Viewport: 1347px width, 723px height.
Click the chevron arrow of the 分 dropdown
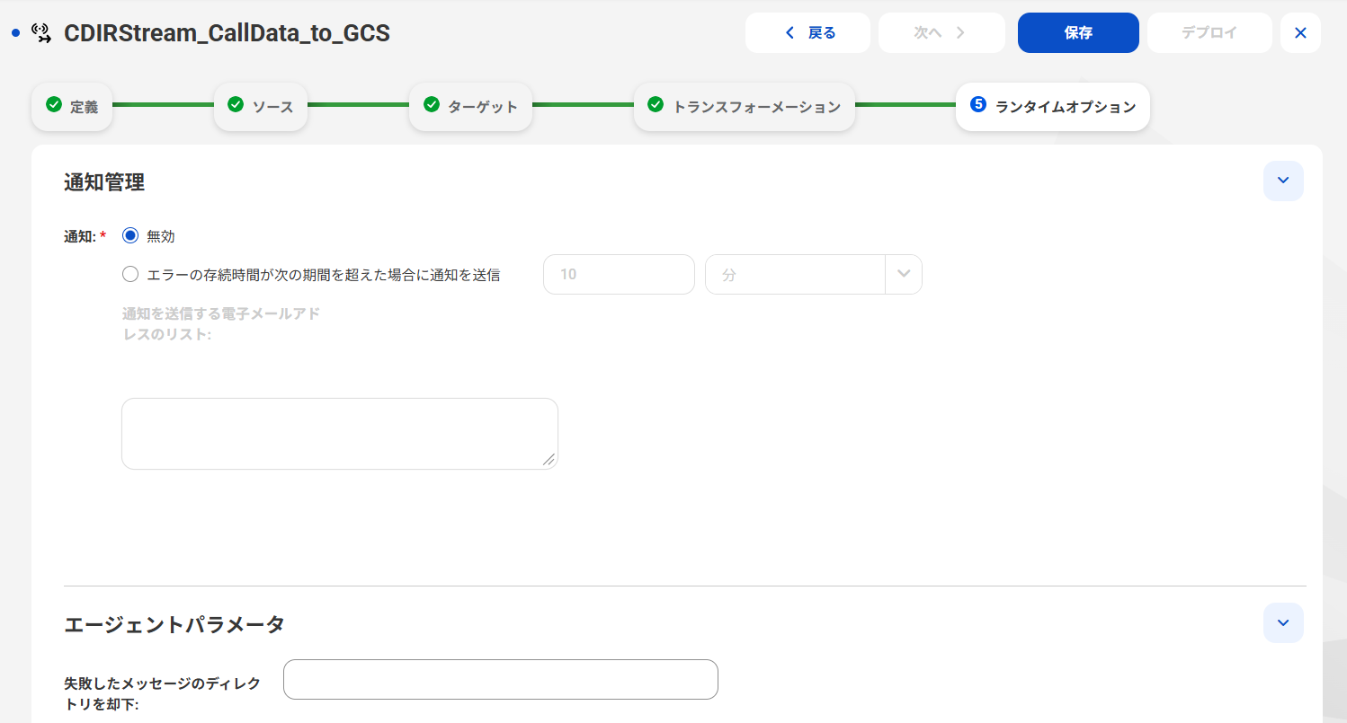point(904,274)
